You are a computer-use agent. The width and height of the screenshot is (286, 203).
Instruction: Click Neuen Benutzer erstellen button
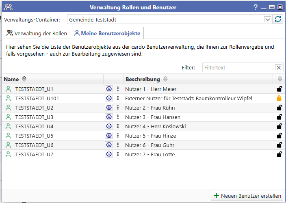247,196
